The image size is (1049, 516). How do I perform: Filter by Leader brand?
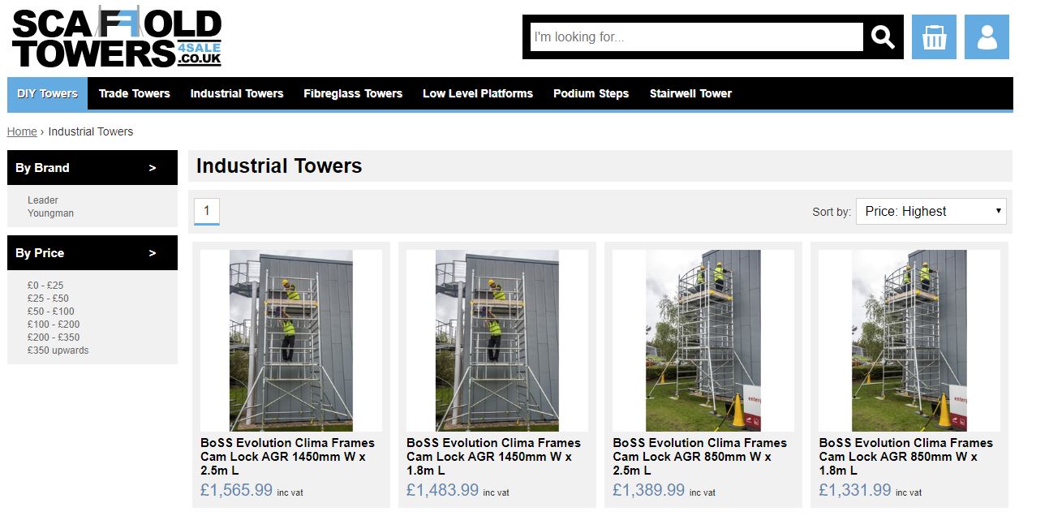43,200
